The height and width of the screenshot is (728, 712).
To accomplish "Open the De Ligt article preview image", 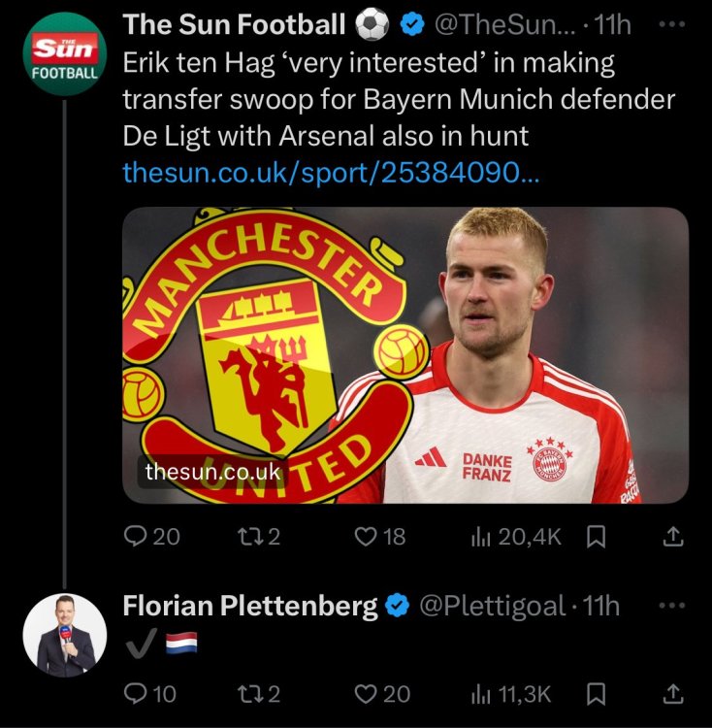I will coord(405,354).
